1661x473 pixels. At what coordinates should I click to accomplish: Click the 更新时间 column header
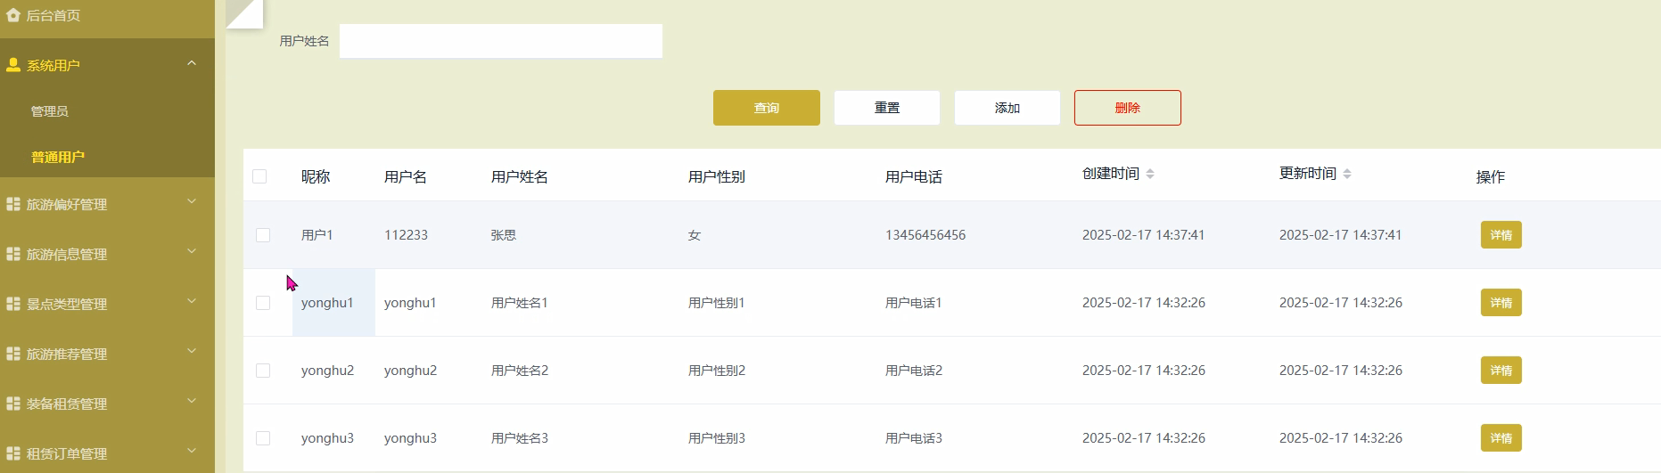click(x=1308, y=174)
